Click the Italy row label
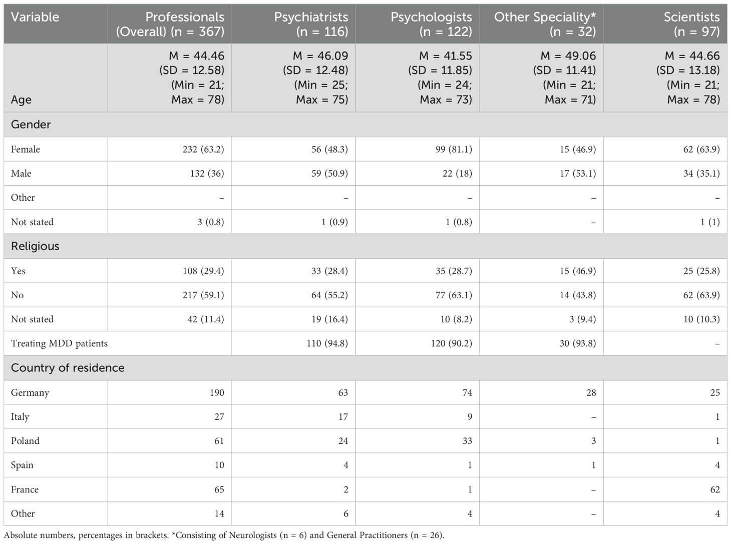Image resolution: width=731 pixels, height=544 pixels. (x=20, y=417)
